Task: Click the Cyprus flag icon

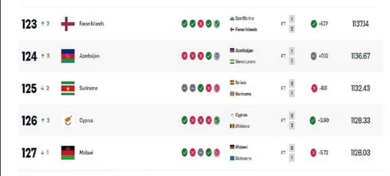Action: point(68,121)
